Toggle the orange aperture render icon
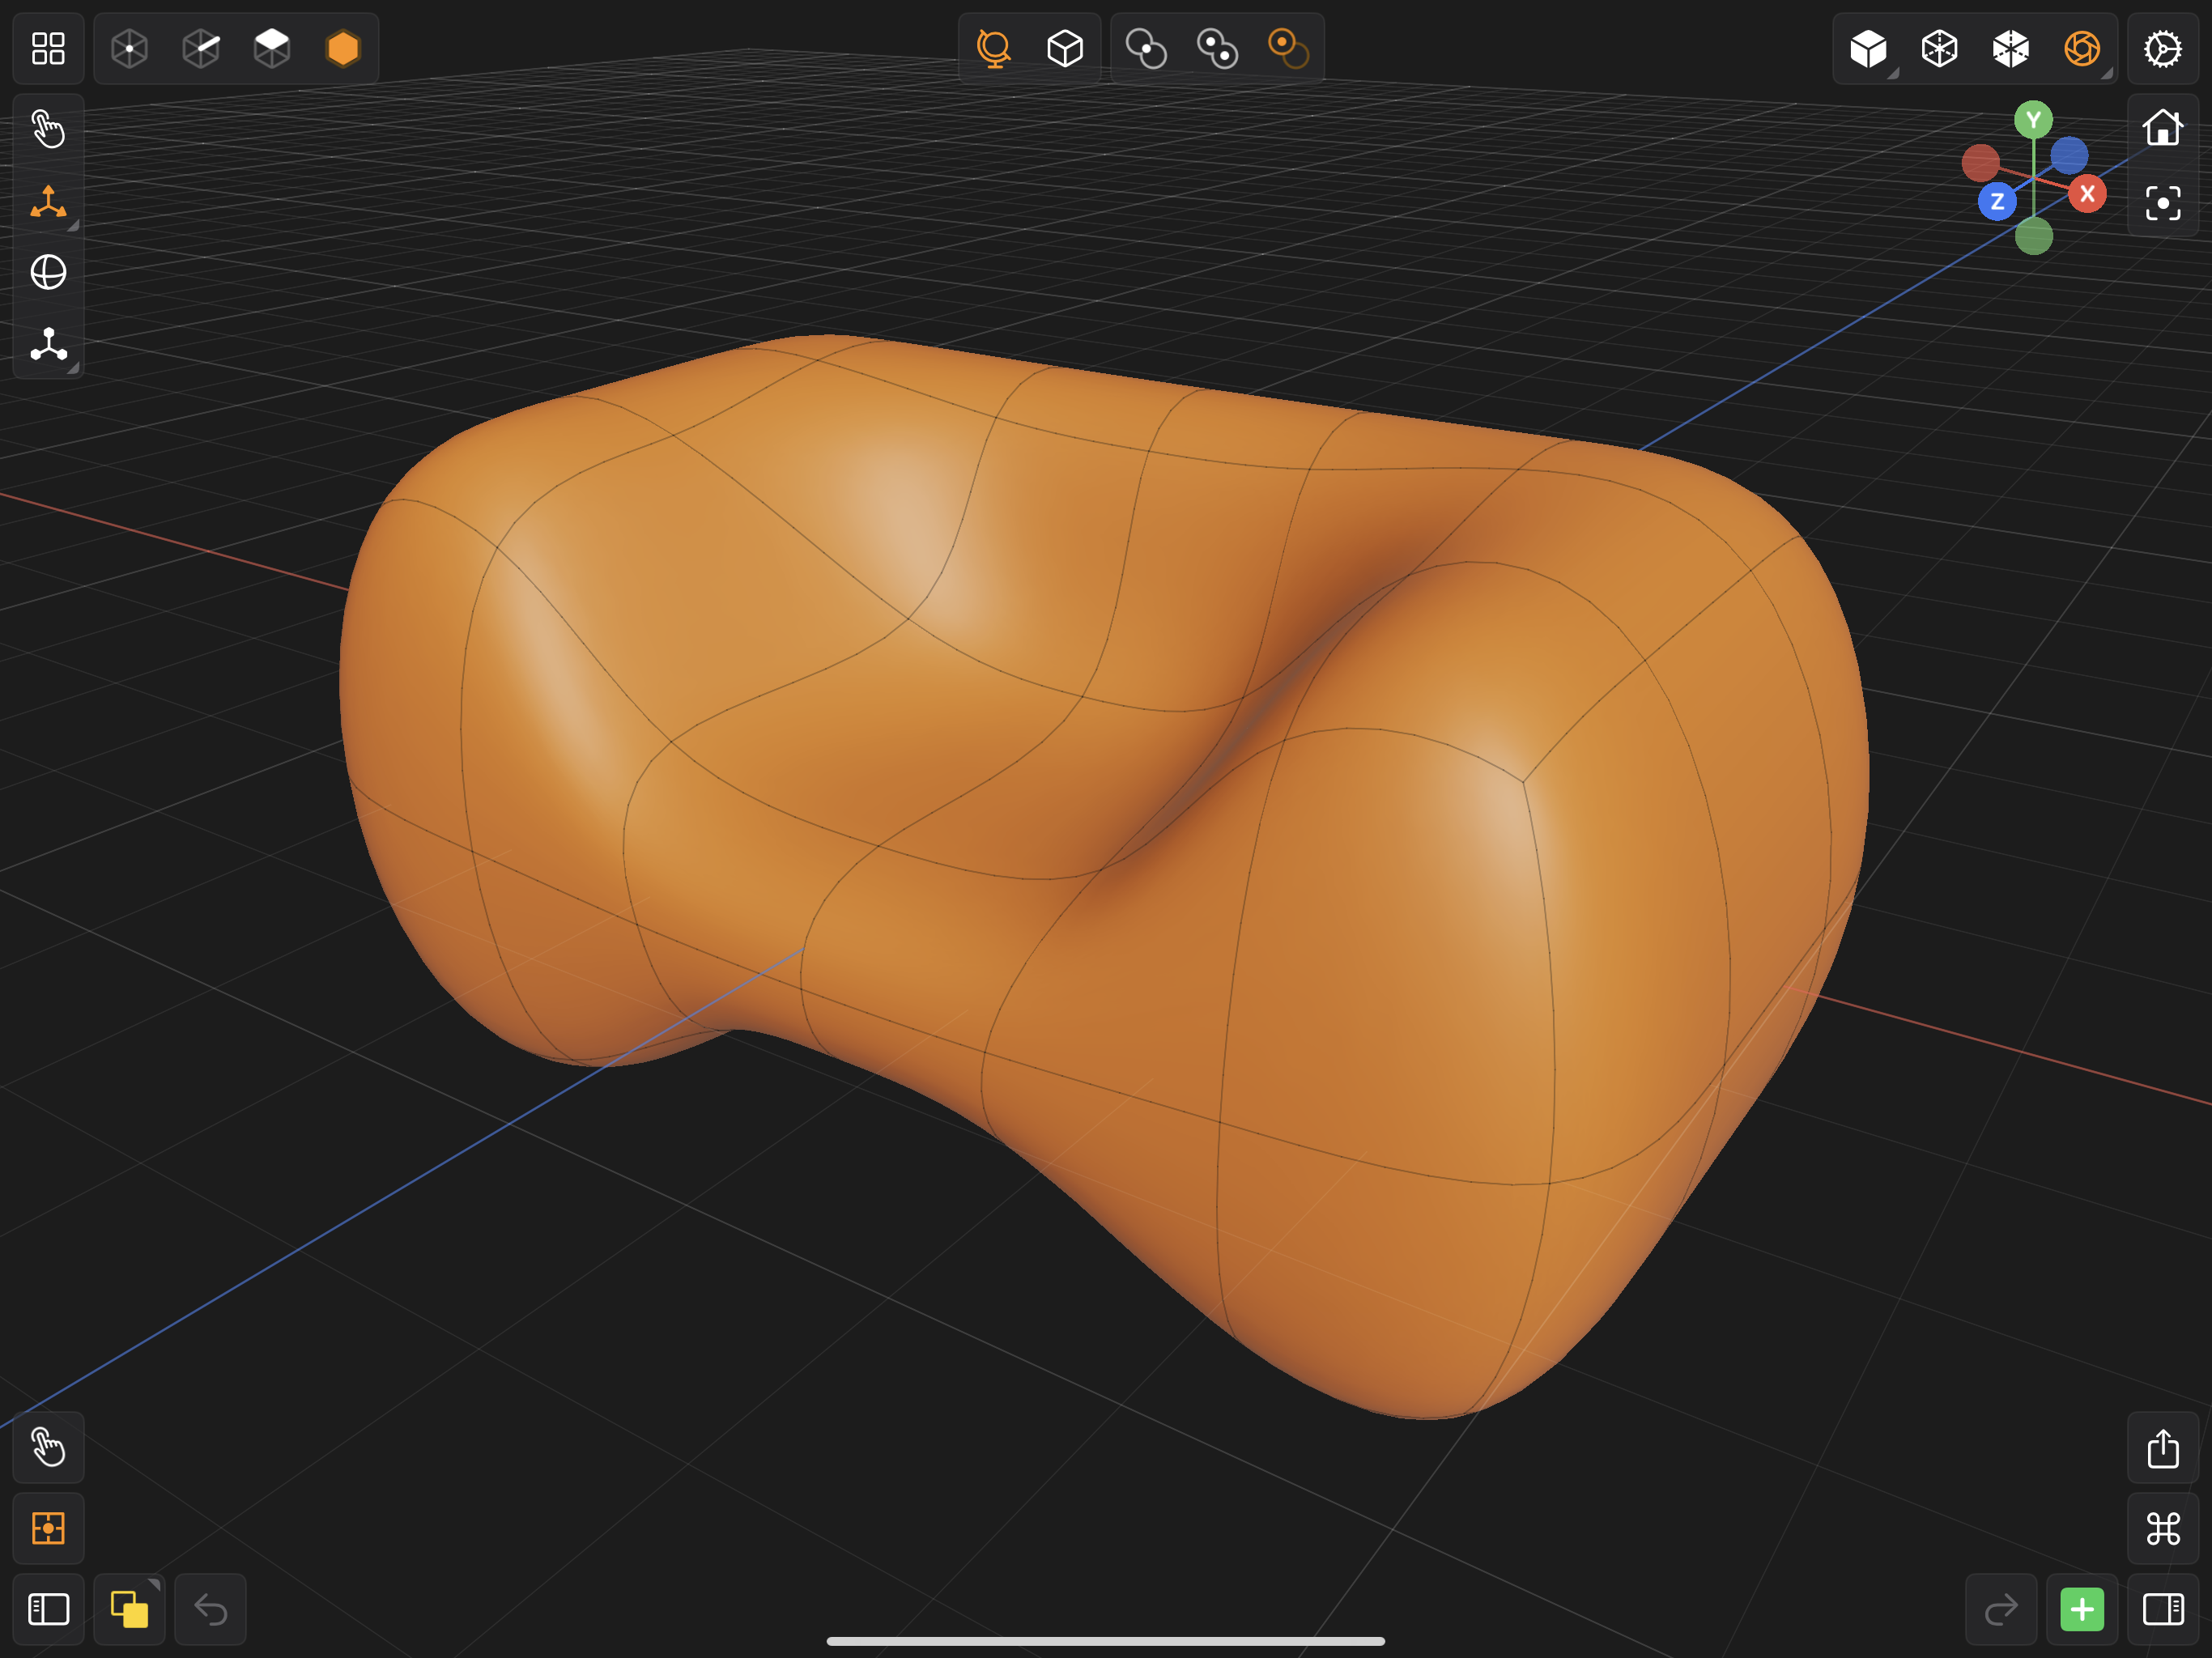The width and height of the screenshot is (2212, 1658). click(2082, 48)
